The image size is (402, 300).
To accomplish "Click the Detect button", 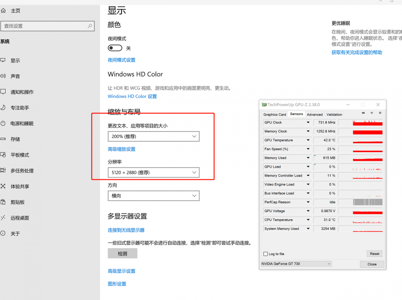I will (x=123, y=254).
